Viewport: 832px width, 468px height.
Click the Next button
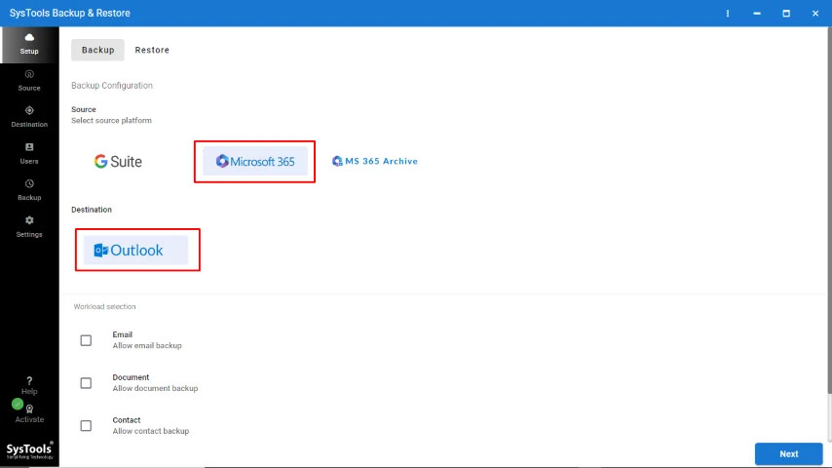(x=789, y=454)
